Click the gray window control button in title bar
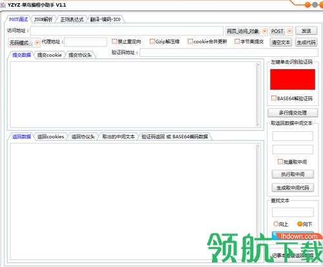Screen dimensions: 323x267 point(315,5)
